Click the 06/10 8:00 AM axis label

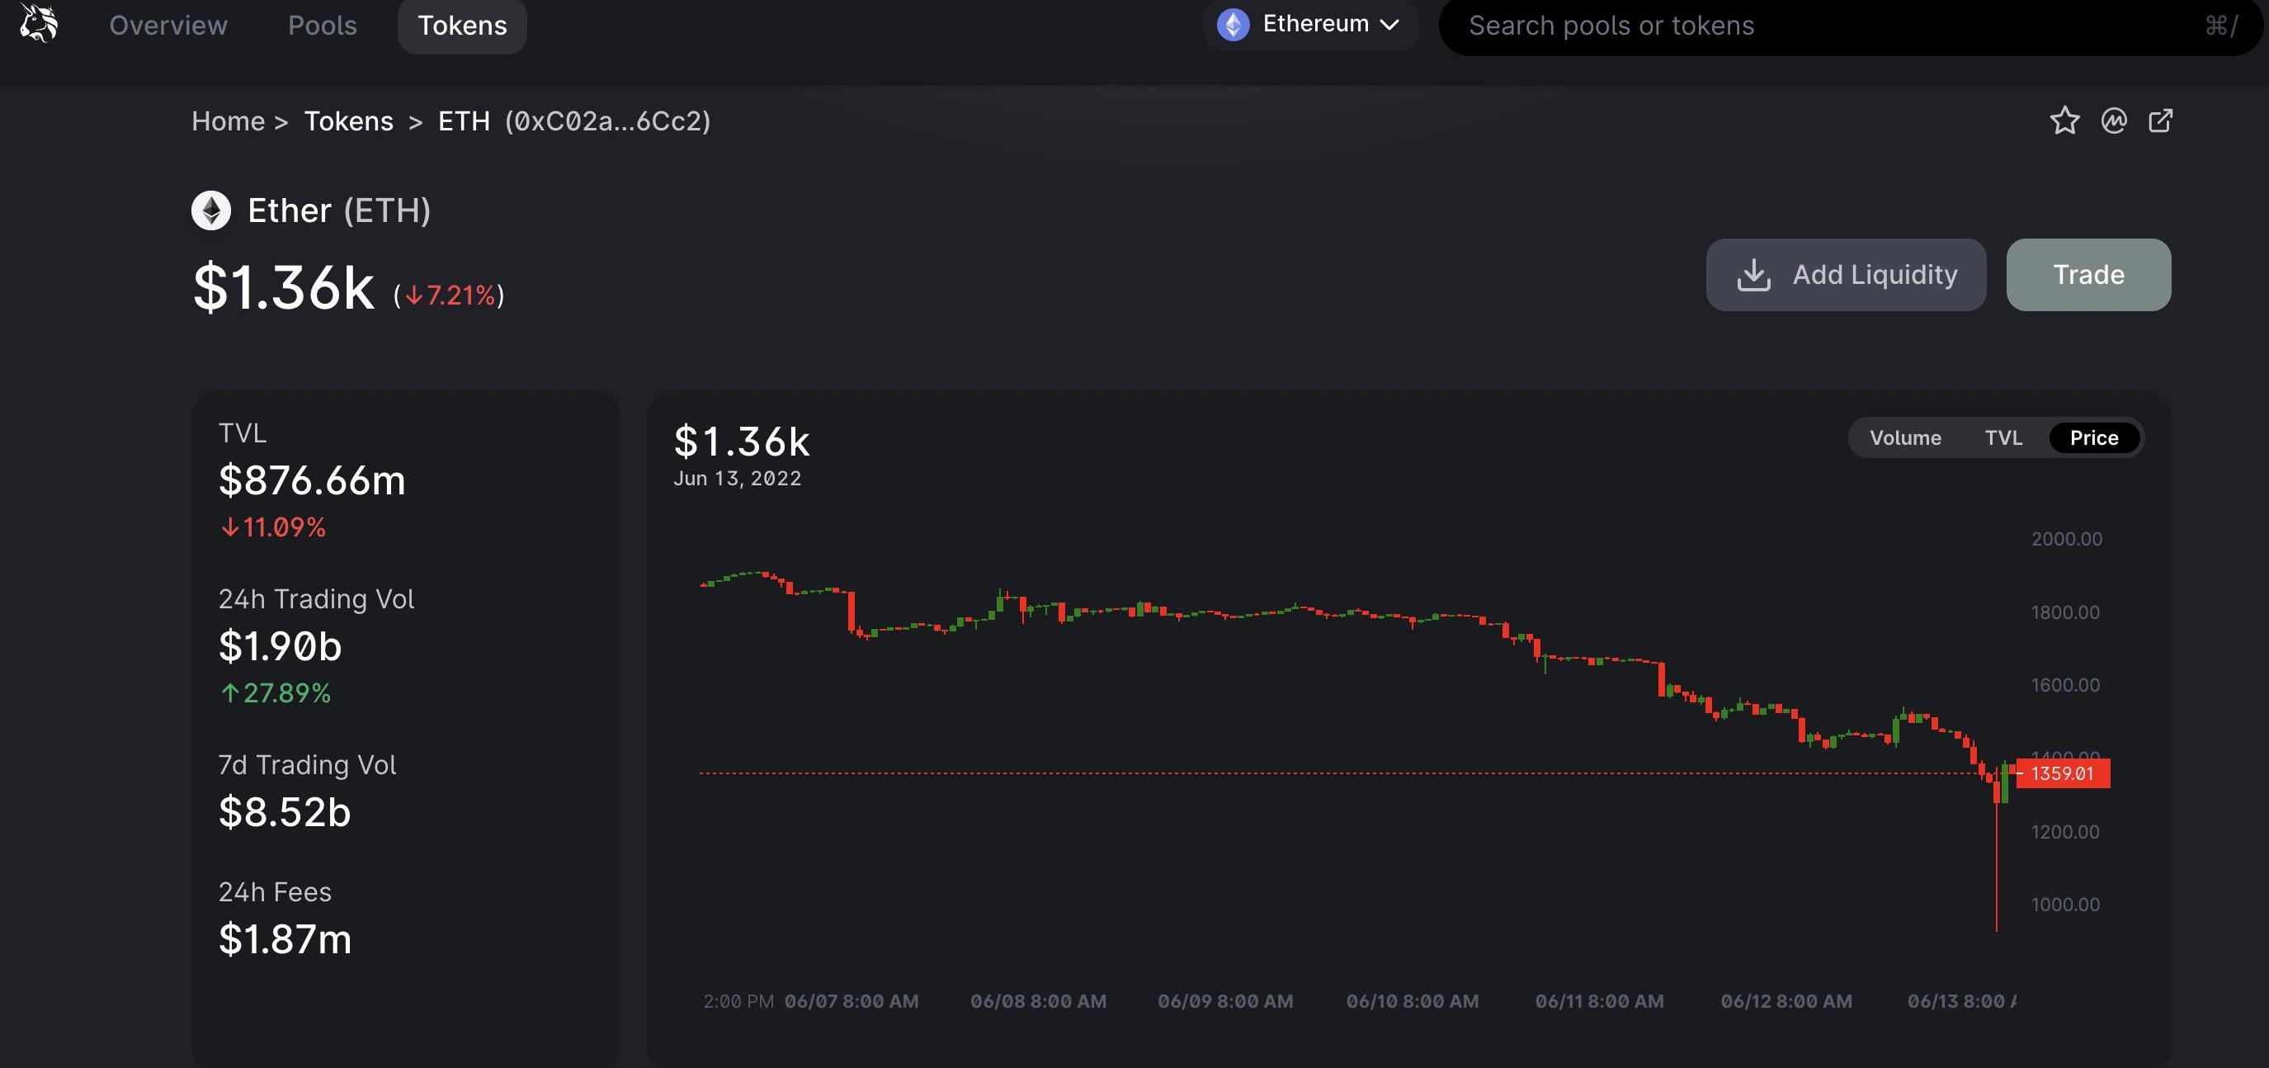(x=1412, y=1001)
